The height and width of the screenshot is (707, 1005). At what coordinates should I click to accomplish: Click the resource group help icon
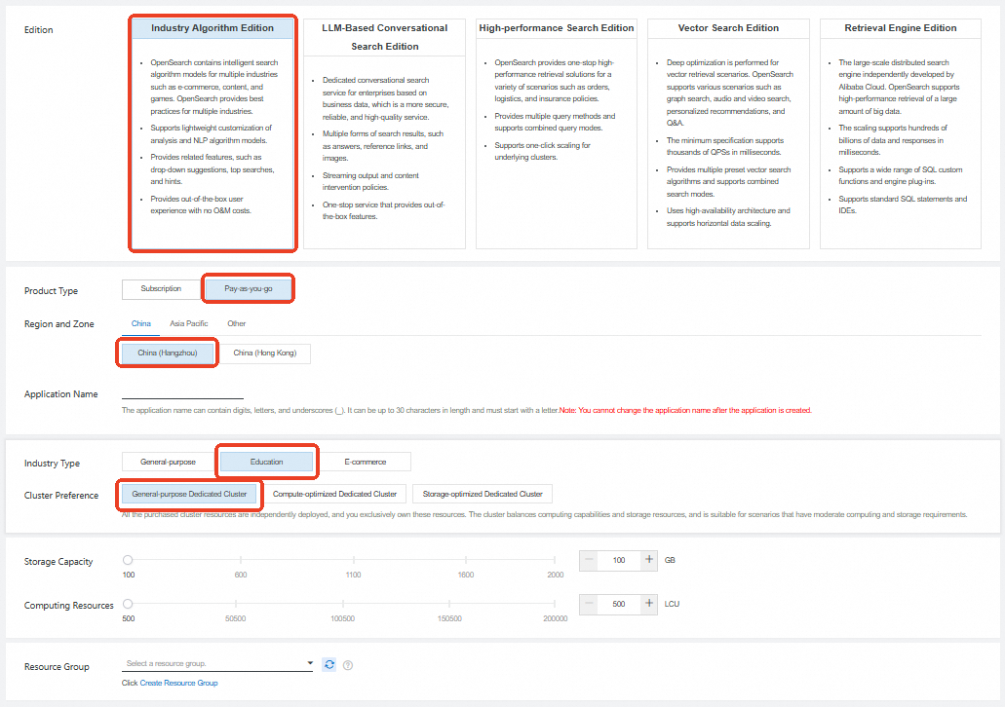click(348, 665)
